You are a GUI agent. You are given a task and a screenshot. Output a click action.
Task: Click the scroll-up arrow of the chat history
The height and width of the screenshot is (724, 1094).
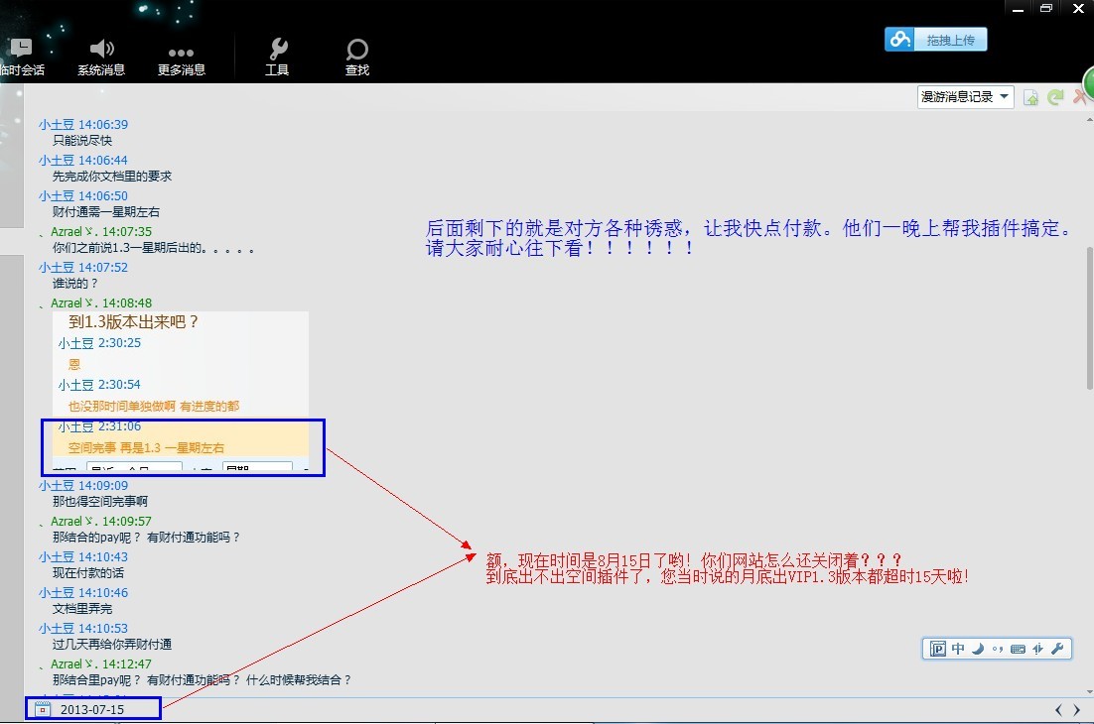coord(1089,120)
